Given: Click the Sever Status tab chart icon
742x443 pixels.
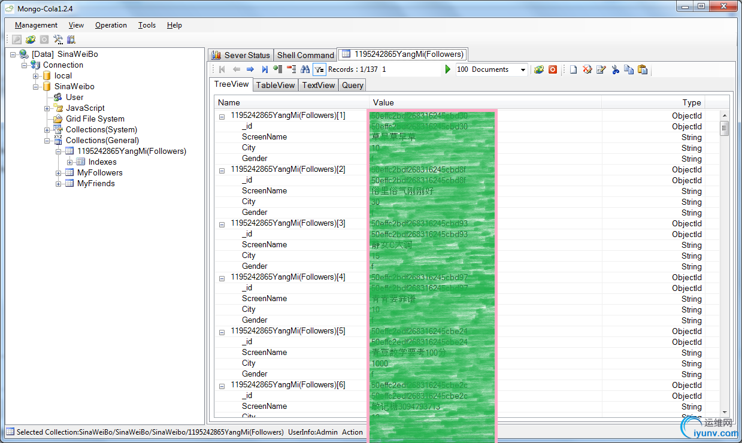Looking at the screenshot, I should (x=216, y=55).
